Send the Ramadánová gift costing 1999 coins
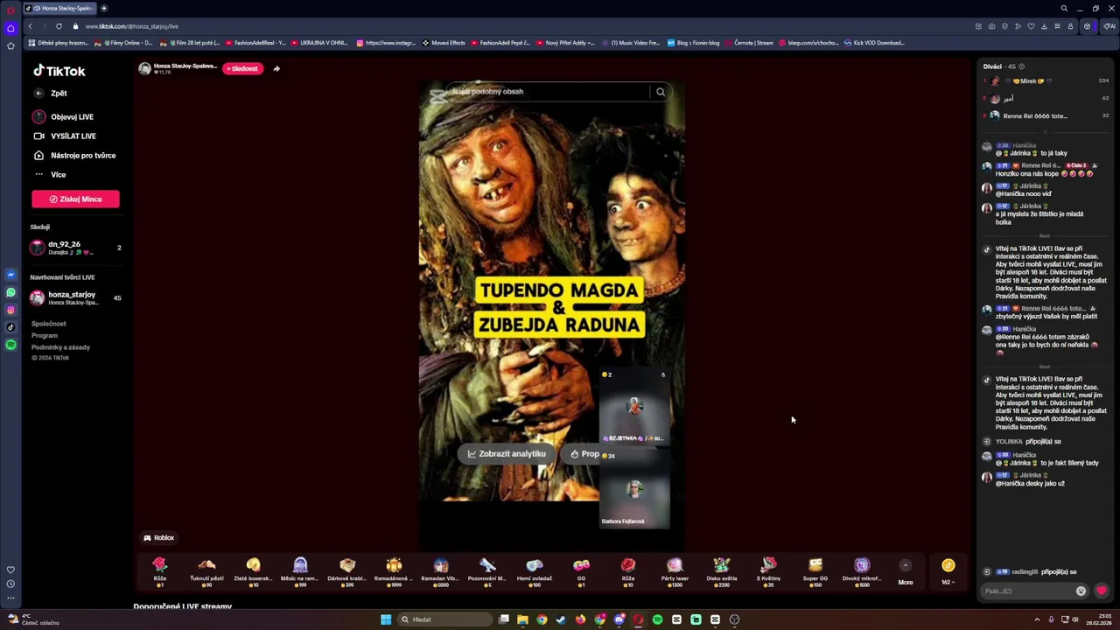1120x630 pixels. coord(394,570)
